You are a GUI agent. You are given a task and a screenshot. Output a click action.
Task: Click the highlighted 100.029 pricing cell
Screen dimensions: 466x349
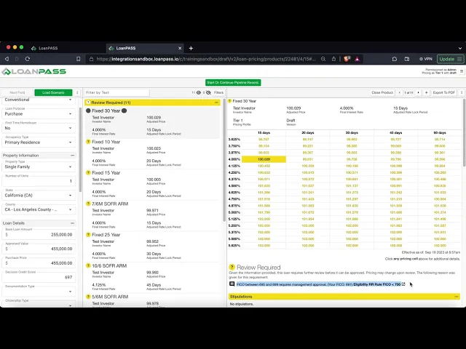click(x=264, y=159)
